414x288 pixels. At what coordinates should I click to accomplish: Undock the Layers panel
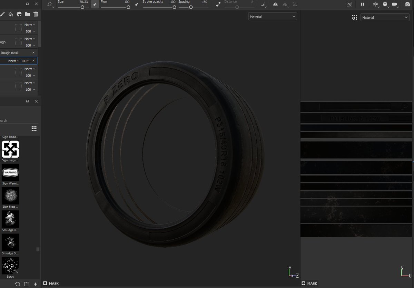[27, 4]
